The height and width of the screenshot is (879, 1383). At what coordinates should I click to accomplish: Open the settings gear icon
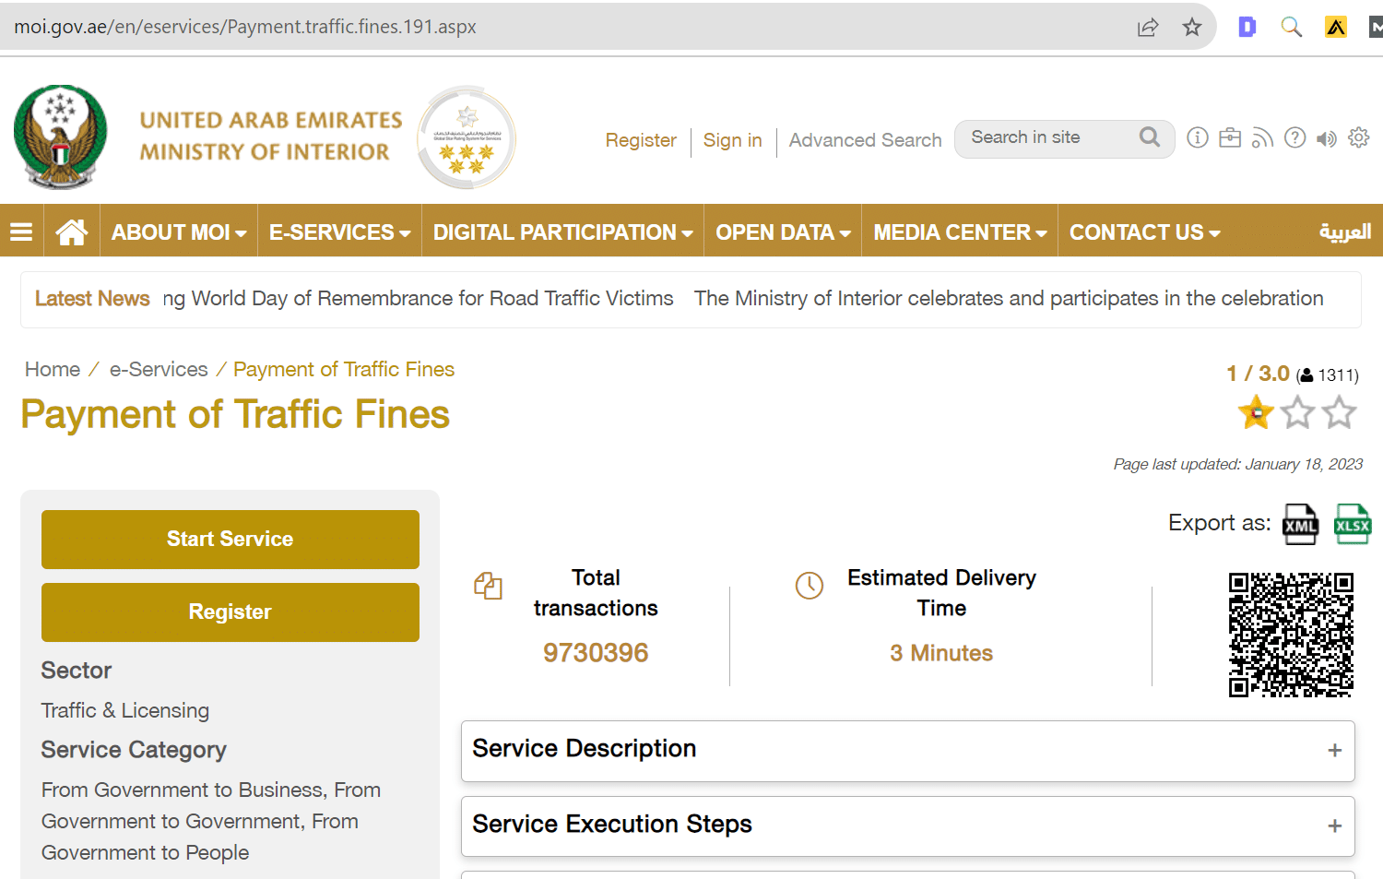(1358, 138)
